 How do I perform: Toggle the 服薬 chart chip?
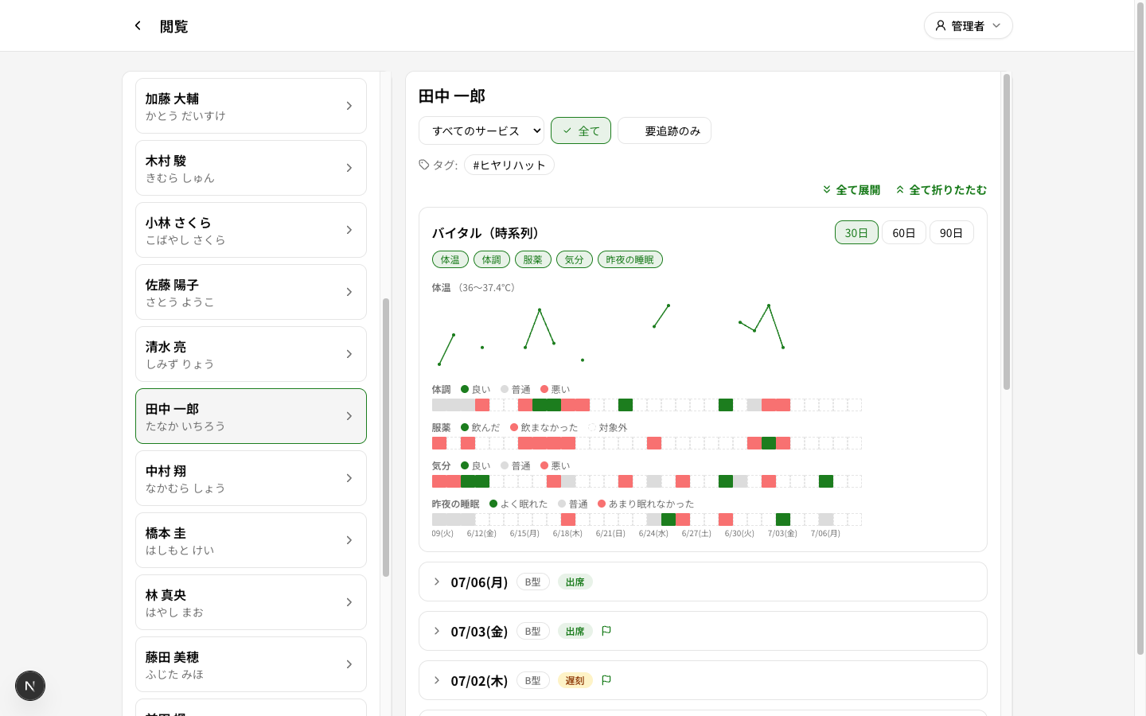coord(533,259)
